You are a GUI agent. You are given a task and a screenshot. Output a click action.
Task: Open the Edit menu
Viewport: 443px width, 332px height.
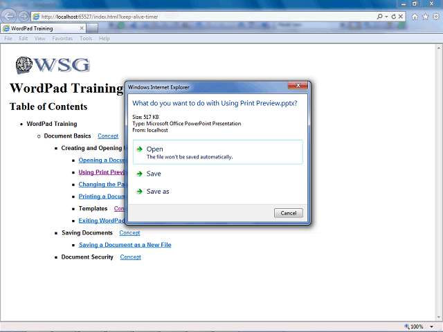(x=23, y=39)
